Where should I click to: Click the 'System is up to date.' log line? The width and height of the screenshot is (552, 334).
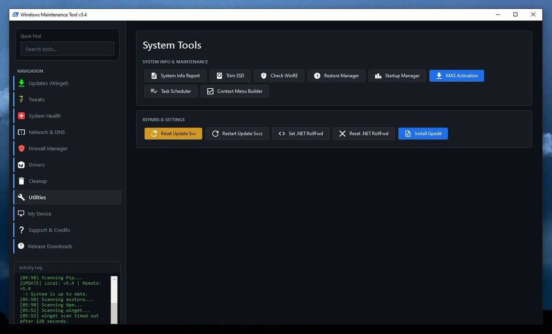tap(55, 294)
